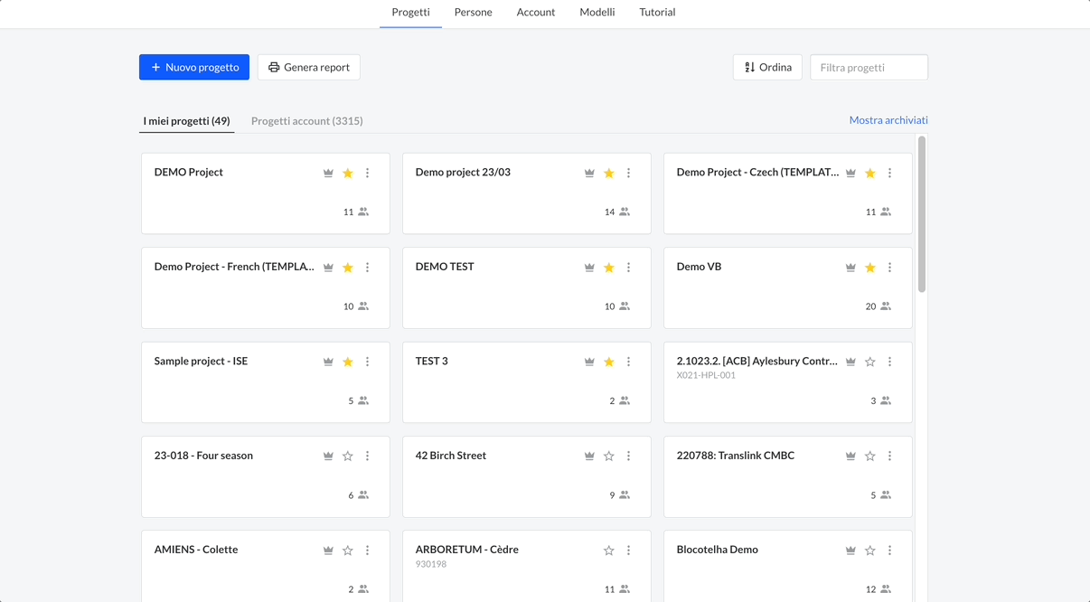Screen dimensions: 1090x602
Task: Click crown icon on Demo project 23/03
Action: [x=589, y=173]
